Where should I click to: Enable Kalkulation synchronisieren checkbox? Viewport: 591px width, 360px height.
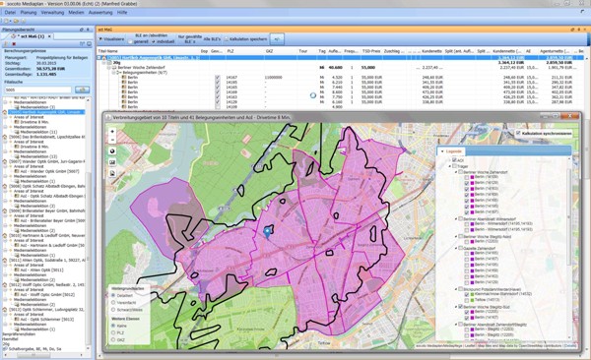coord(518,134)
